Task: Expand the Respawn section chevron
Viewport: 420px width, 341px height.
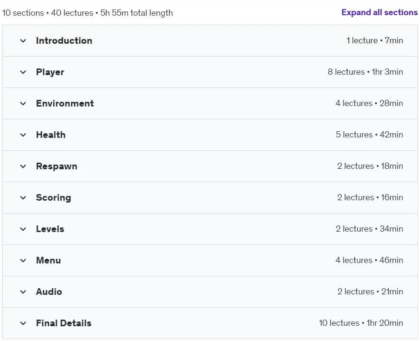Action: point(23,166)
